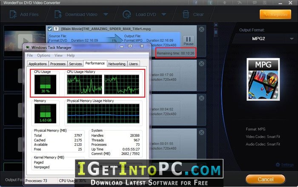Play the Spider-Man preview thumbnail
This screenshot has width=298, height=187.
25,40
